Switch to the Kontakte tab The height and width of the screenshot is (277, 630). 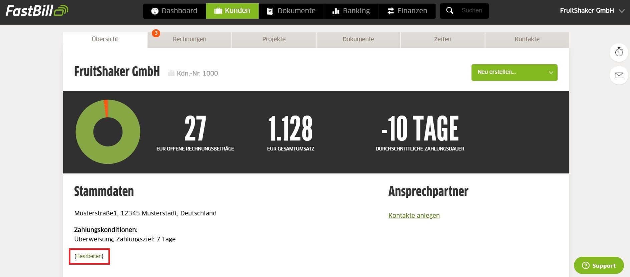click(527, 40)
